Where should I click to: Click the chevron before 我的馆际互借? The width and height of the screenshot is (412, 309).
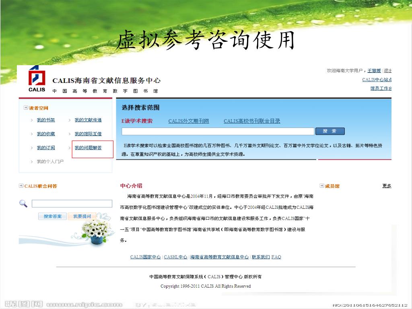coord(69,134)
